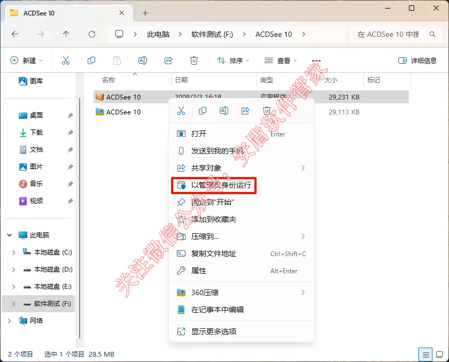Click the Cut icon in the toolbar

click(x=66, y=60)
